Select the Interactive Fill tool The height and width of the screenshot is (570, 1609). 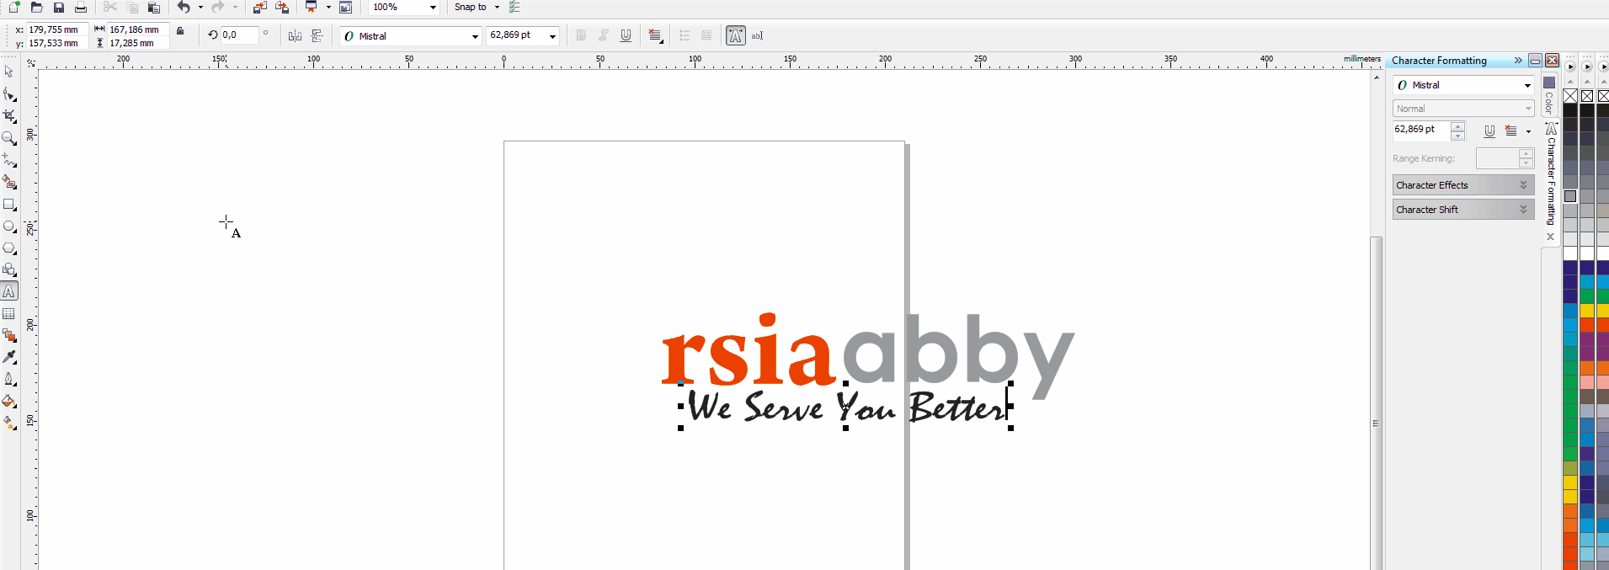point(9,423)
